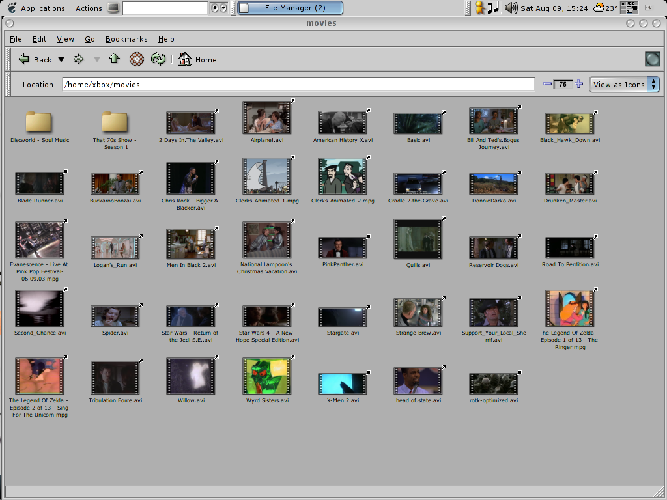Select the Discworld - Soul Music folder
The width and height of the screenshot is (667, 500).
tap(38, 122)
